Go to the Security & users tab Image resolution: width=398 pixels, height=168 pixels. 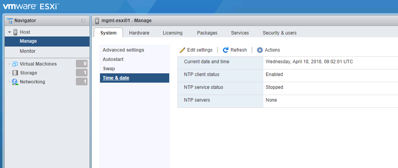279,33
